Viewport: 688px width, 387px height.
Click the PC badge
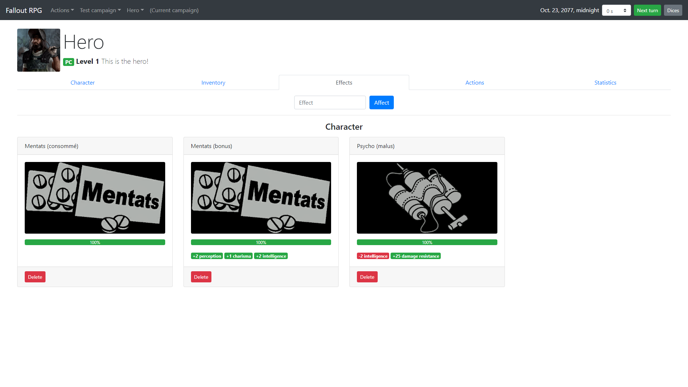click(x=68, y=62)
